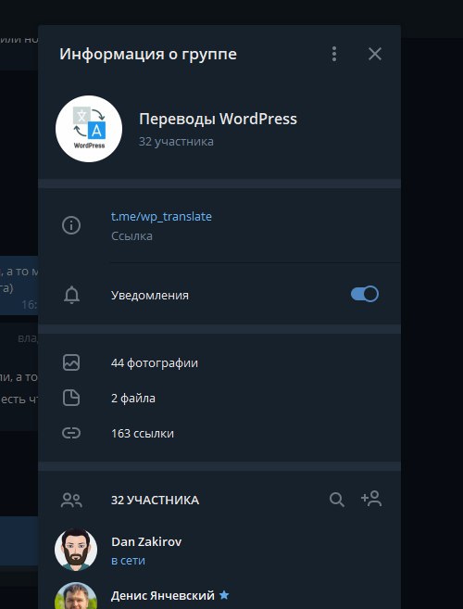The image size is (463, 609).
Task: Click the file icon next to 2 файла
Action: 71,398
